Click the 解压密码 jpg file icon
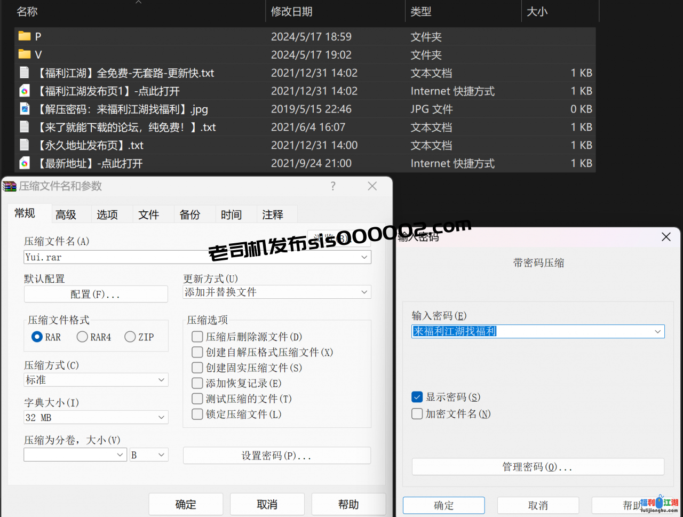 [x=25, y=109]
